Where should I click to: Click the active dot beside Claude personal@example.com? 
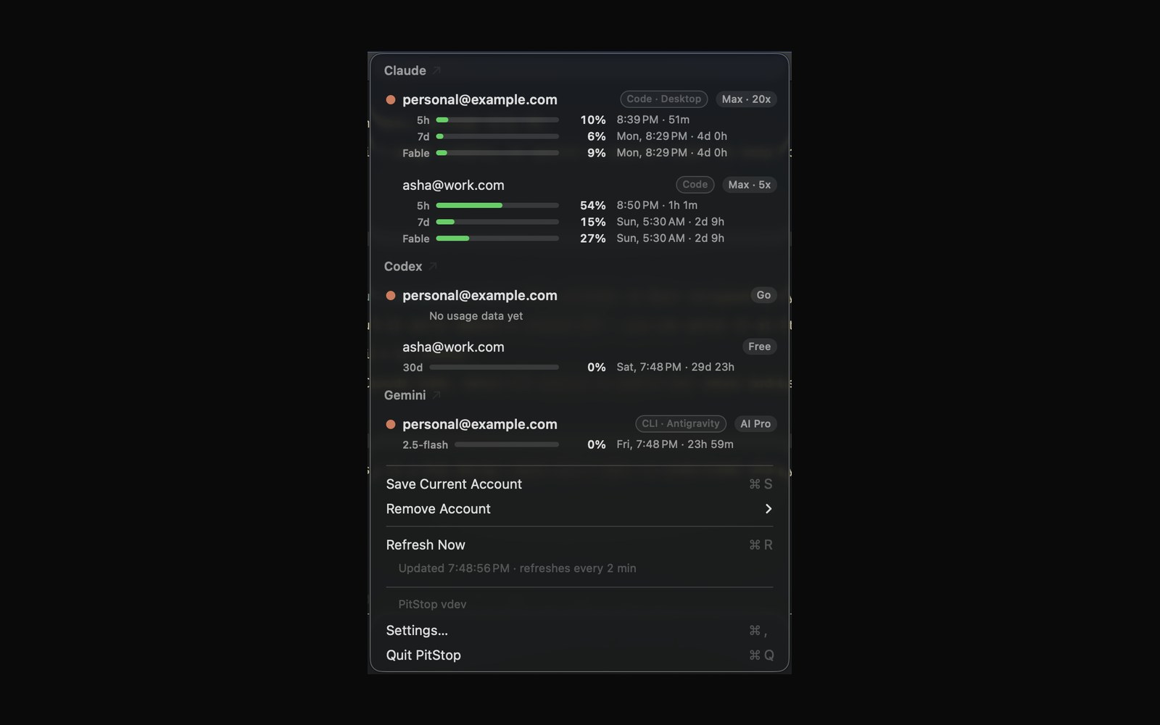click(x=391, y=100)
